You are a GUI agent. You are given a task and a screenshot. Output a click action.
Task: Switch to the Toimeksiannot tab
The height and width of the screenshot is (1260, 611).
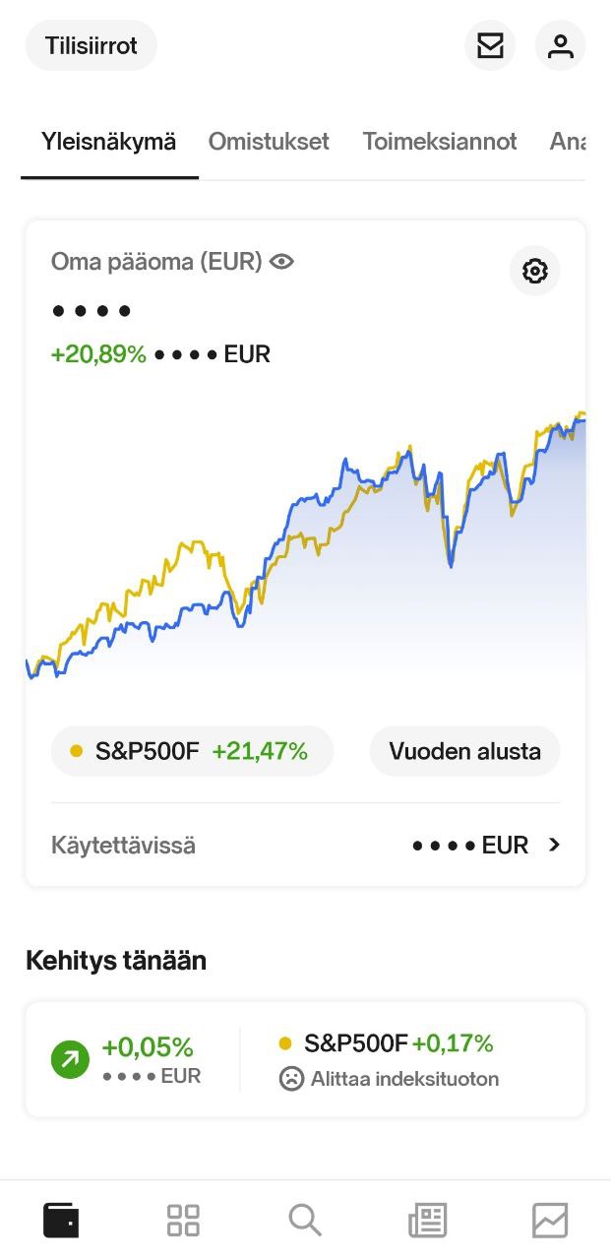pyautogui.click(x=440, y=142)
